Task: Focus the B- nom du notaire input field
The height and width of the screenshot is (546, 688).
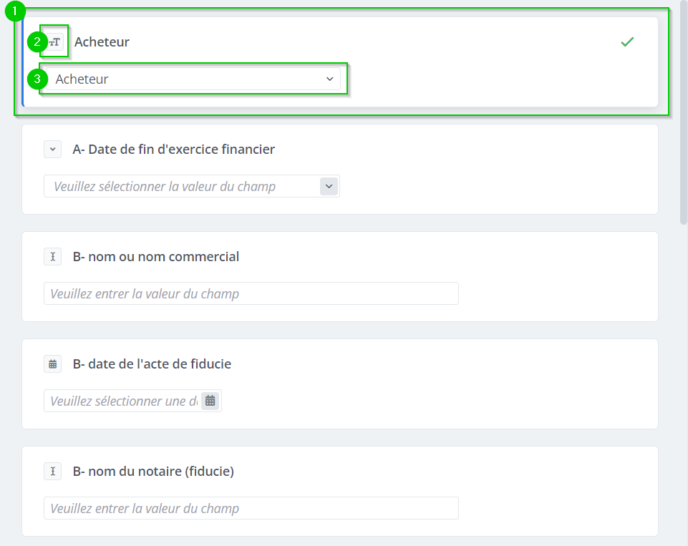Action: tap(251, 509)
